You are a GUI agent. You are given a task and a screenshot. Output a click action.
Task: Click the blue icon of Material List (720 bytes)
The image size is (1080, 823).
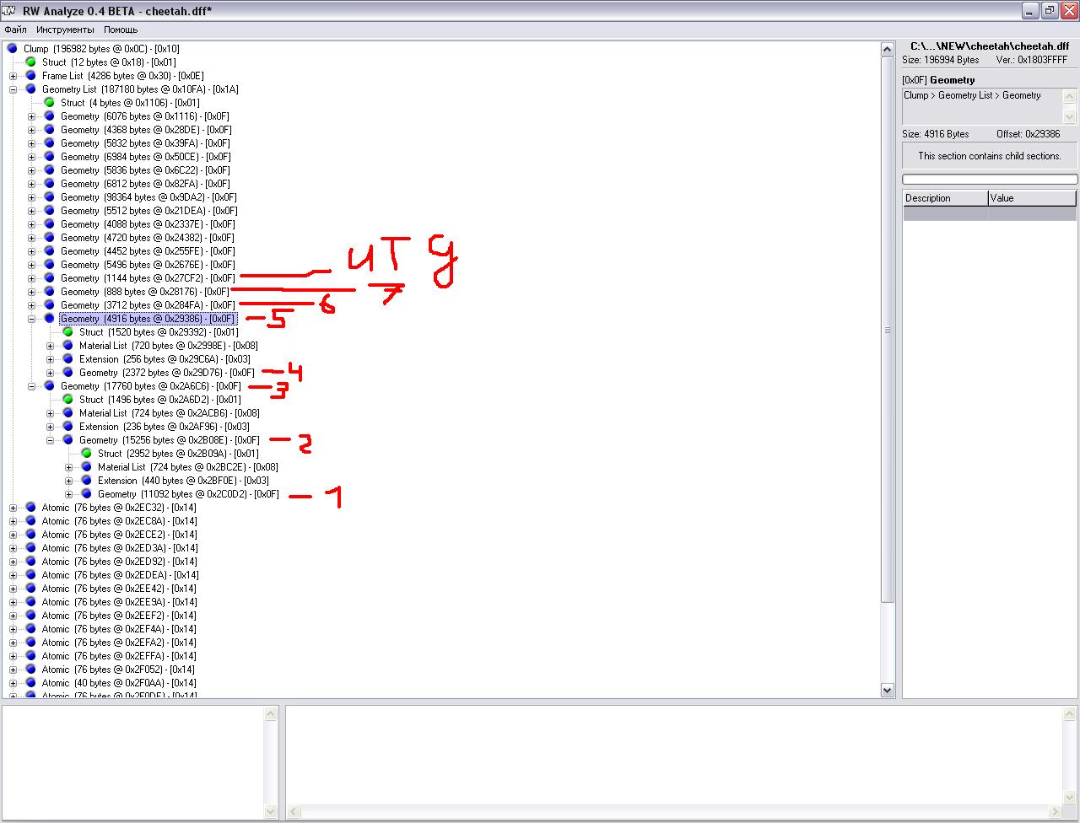67,346
